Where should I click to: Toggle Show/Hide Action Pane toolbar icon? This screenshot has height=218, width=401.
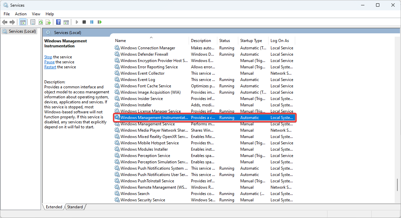(x=66, y=22)
